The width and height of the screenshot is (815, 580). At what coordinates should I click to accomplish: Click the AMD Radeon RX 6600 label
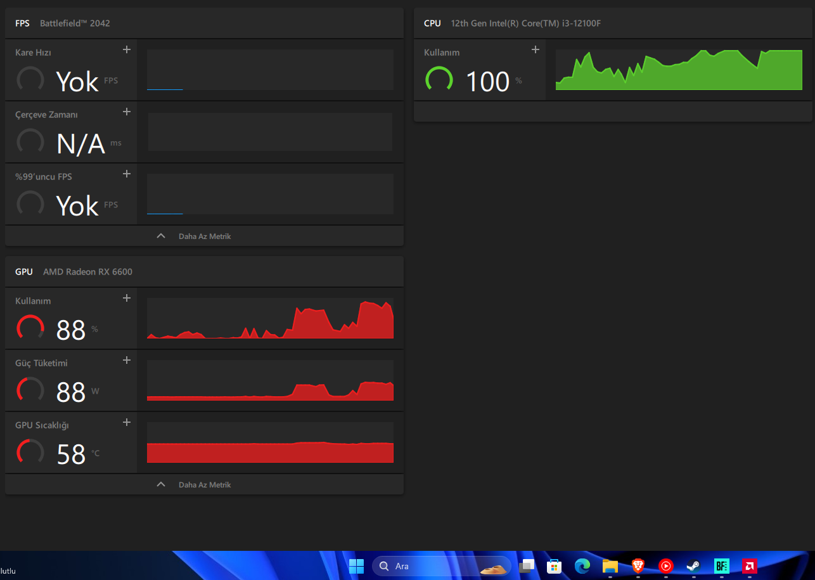click(x=87, y=272)
